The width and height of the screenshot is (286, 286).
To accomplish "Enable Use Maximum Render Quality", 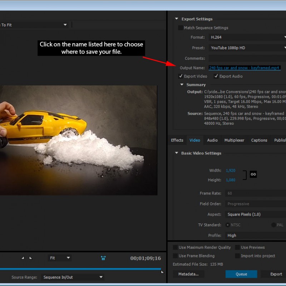I will [x=175, y=247].
